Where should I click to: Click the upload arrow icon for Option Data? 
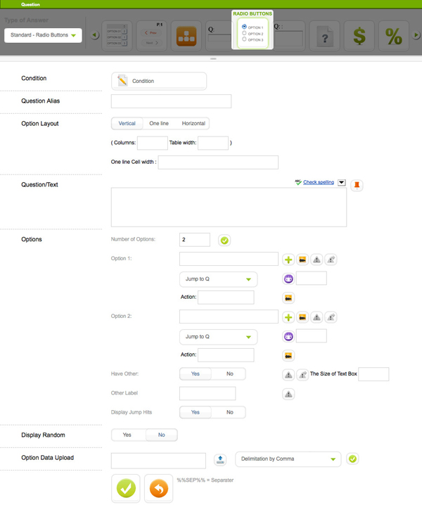tap(219, 460)
